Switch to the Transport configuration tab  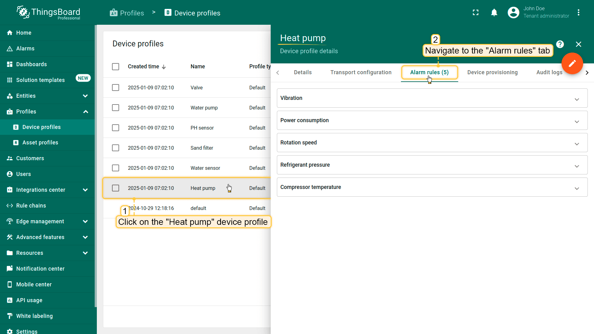[x=361, y=72]
